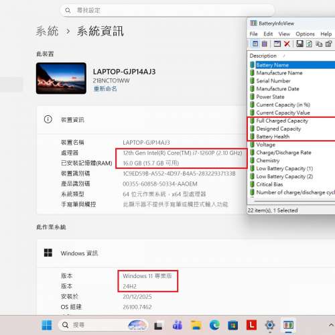Screen dimensions: 335x335
Task: Click the 16.0 GB RAM value
Action: point(151,163)
